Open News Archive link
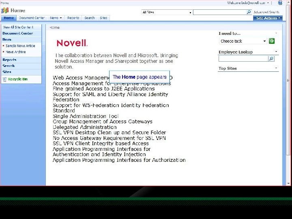292x219 pixels. click(16, 52)
